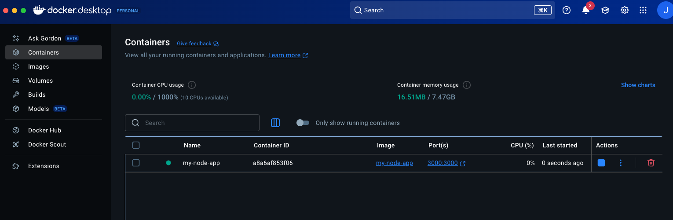Toggle Only show running containers
Viewport: 673px width, 220px height.
click(x=303, y=123)
